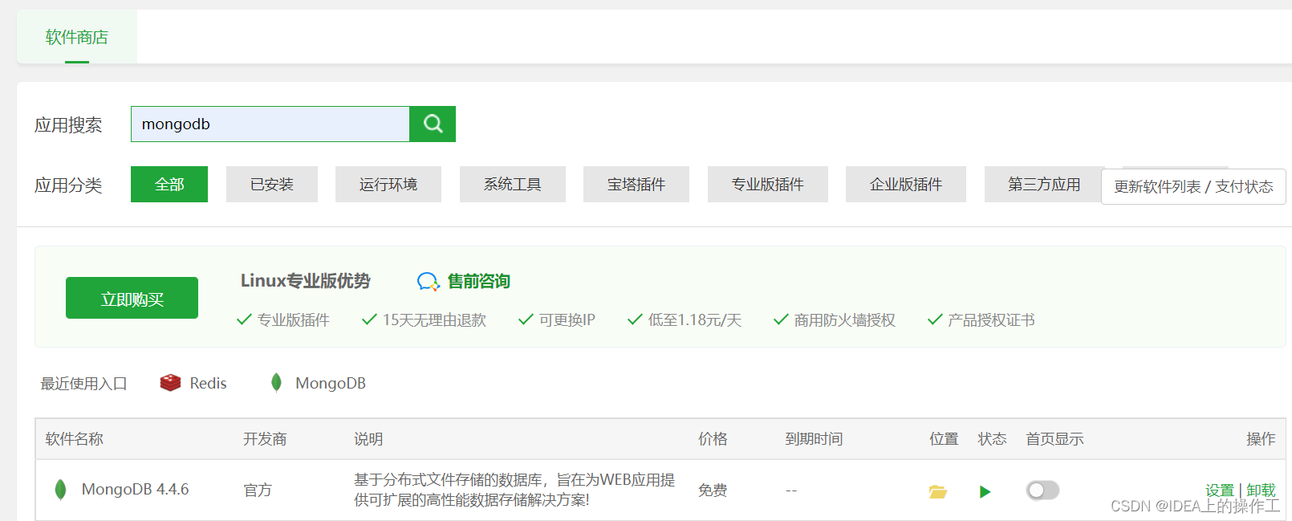Image resolution: width=1292 pixels, height=521 pixels.
Task: Click the MongoDB 4.4.6 software name
Action: point(136,490)
